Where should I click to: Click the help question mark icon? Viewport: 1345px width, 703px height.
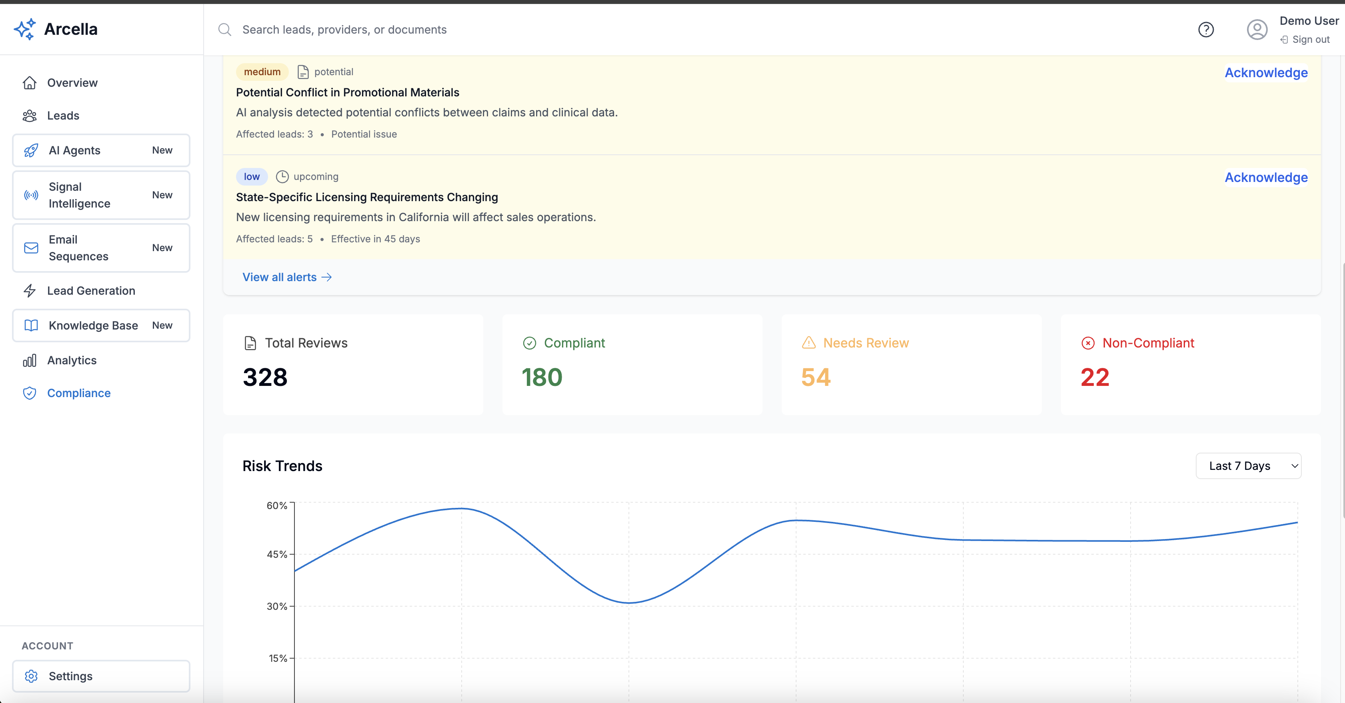(1206, 30)
